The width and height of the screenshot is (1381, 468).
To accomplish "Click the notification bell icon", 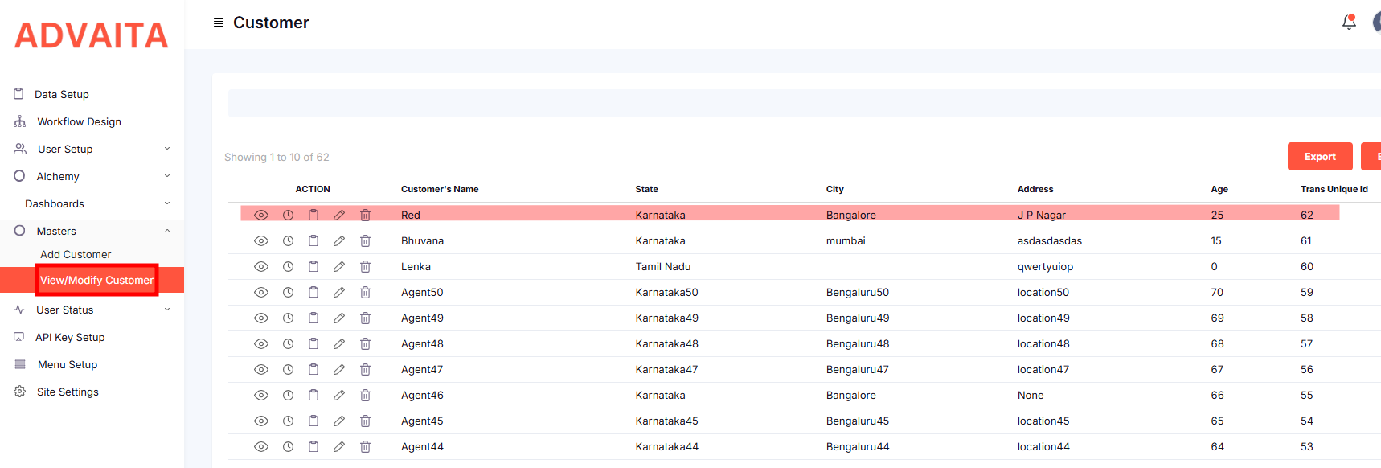I will coord(1349,23).
